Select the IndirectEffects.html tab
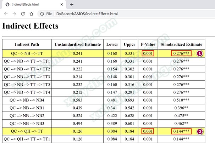 click(x=28, y=5)
